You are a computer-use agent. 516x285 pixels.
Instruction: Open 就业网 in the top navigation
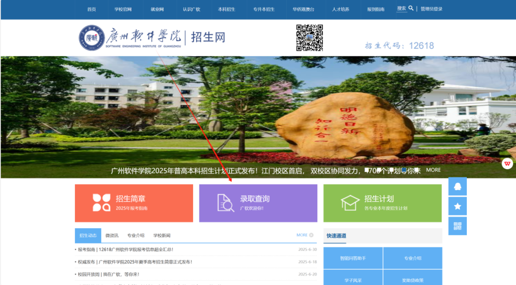[157, 9]
